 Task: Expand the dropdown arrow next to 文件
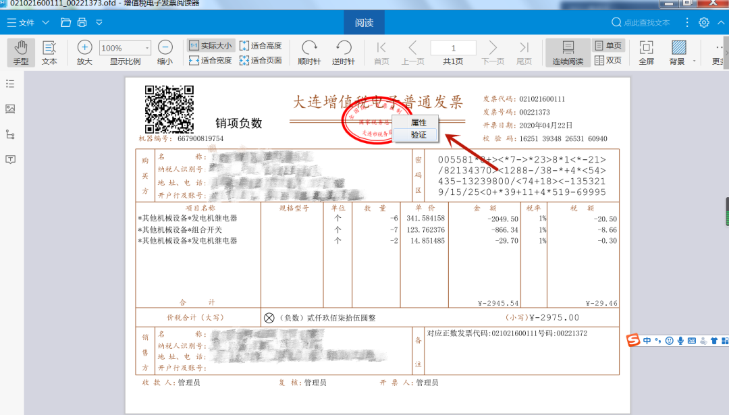[x=46, y=22]
